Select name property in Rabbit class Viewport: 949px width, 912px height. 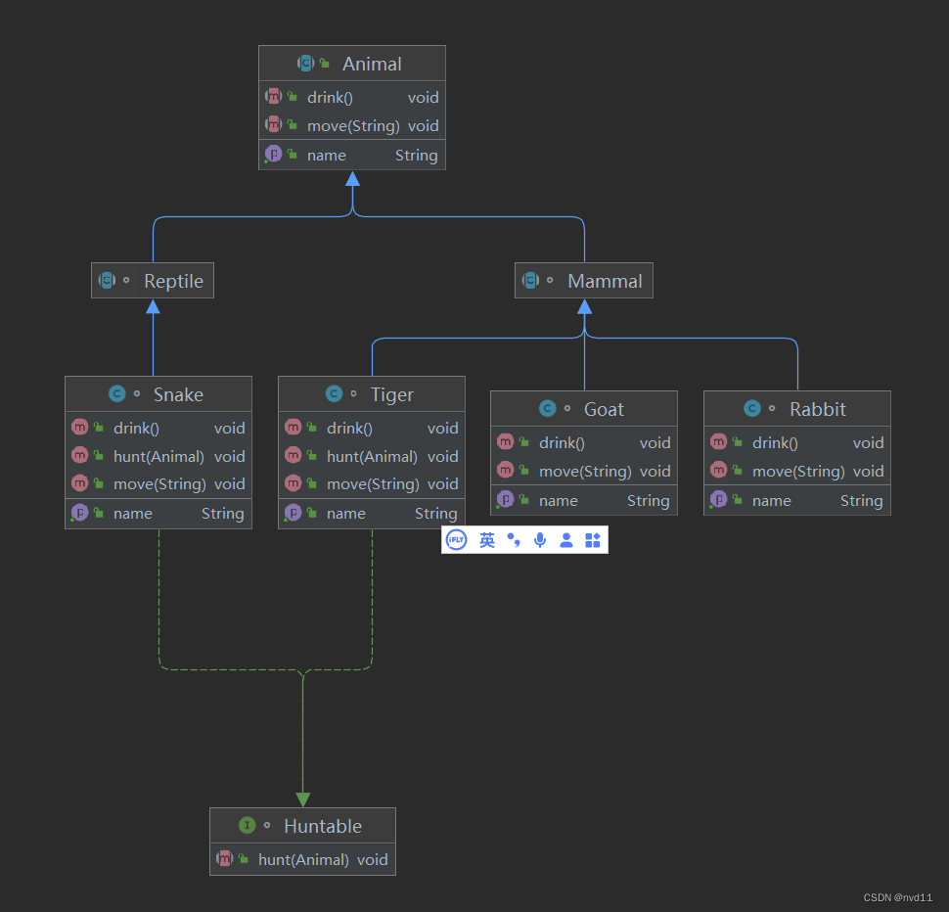(x=797, y=500)
